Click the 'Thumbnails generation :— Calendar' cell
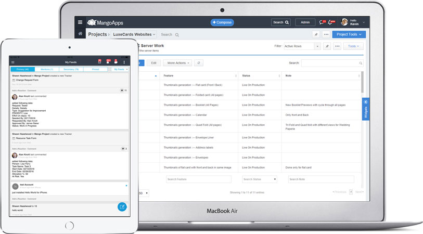Image resolution: width=423 pixels, height=234 pixels. [185, 115]
